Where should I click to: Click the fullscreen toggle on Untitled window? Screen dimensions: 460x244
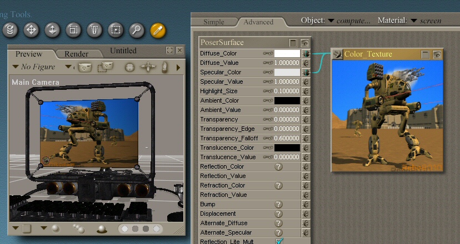coord(169,50)
